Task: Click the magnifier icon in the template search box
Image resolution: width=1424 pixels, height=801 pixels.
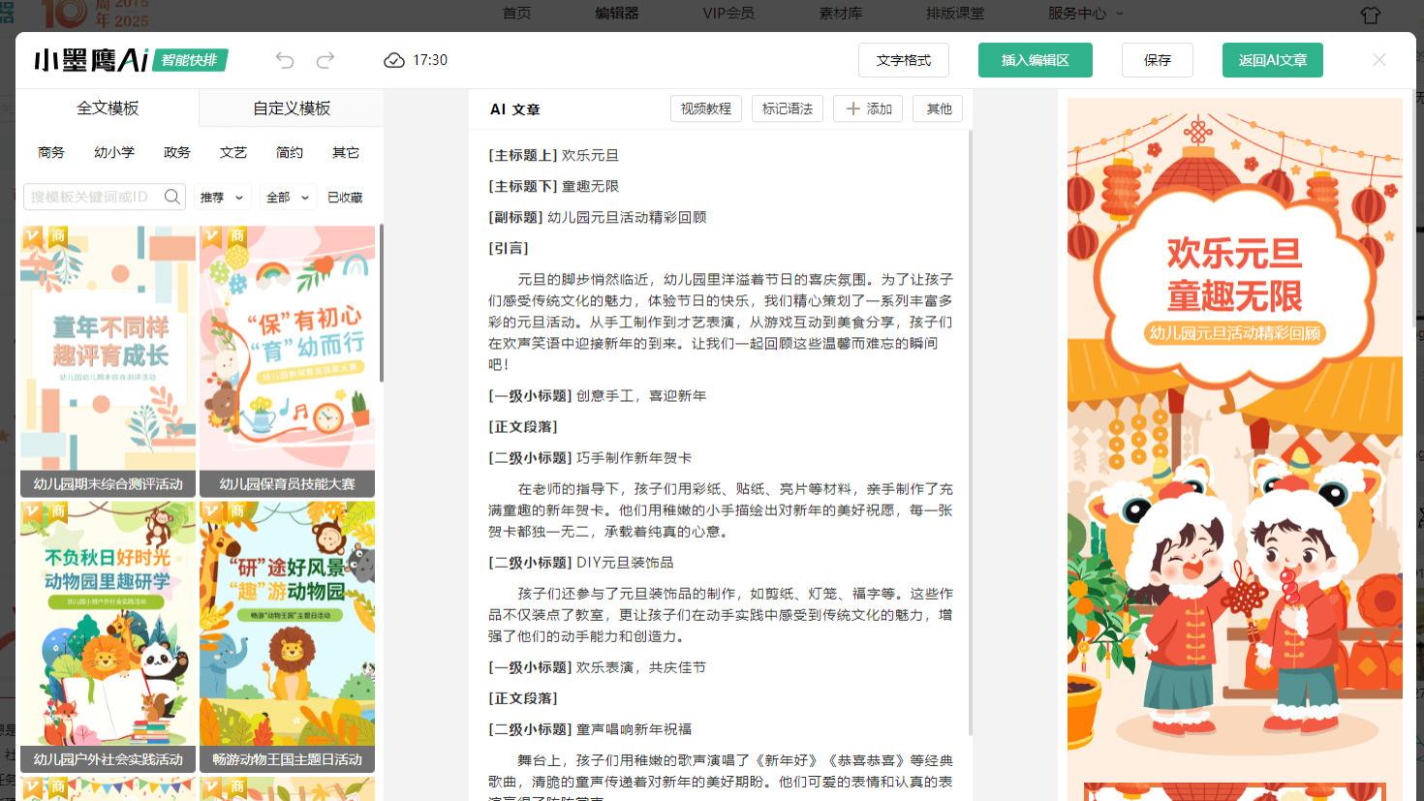Action: click(171, 197)
